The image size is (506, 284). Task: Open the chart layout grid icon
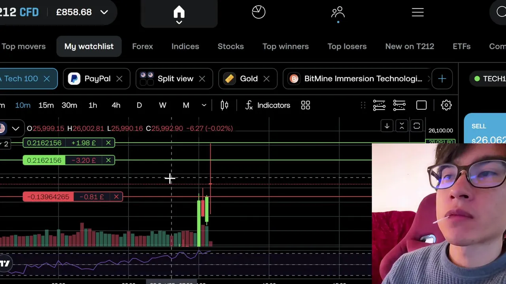[306, 105]
